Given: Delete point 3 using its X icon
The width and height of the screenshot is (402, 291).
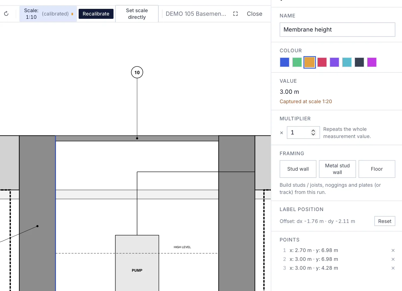Looking at the screenshot, I should point(393,268).
